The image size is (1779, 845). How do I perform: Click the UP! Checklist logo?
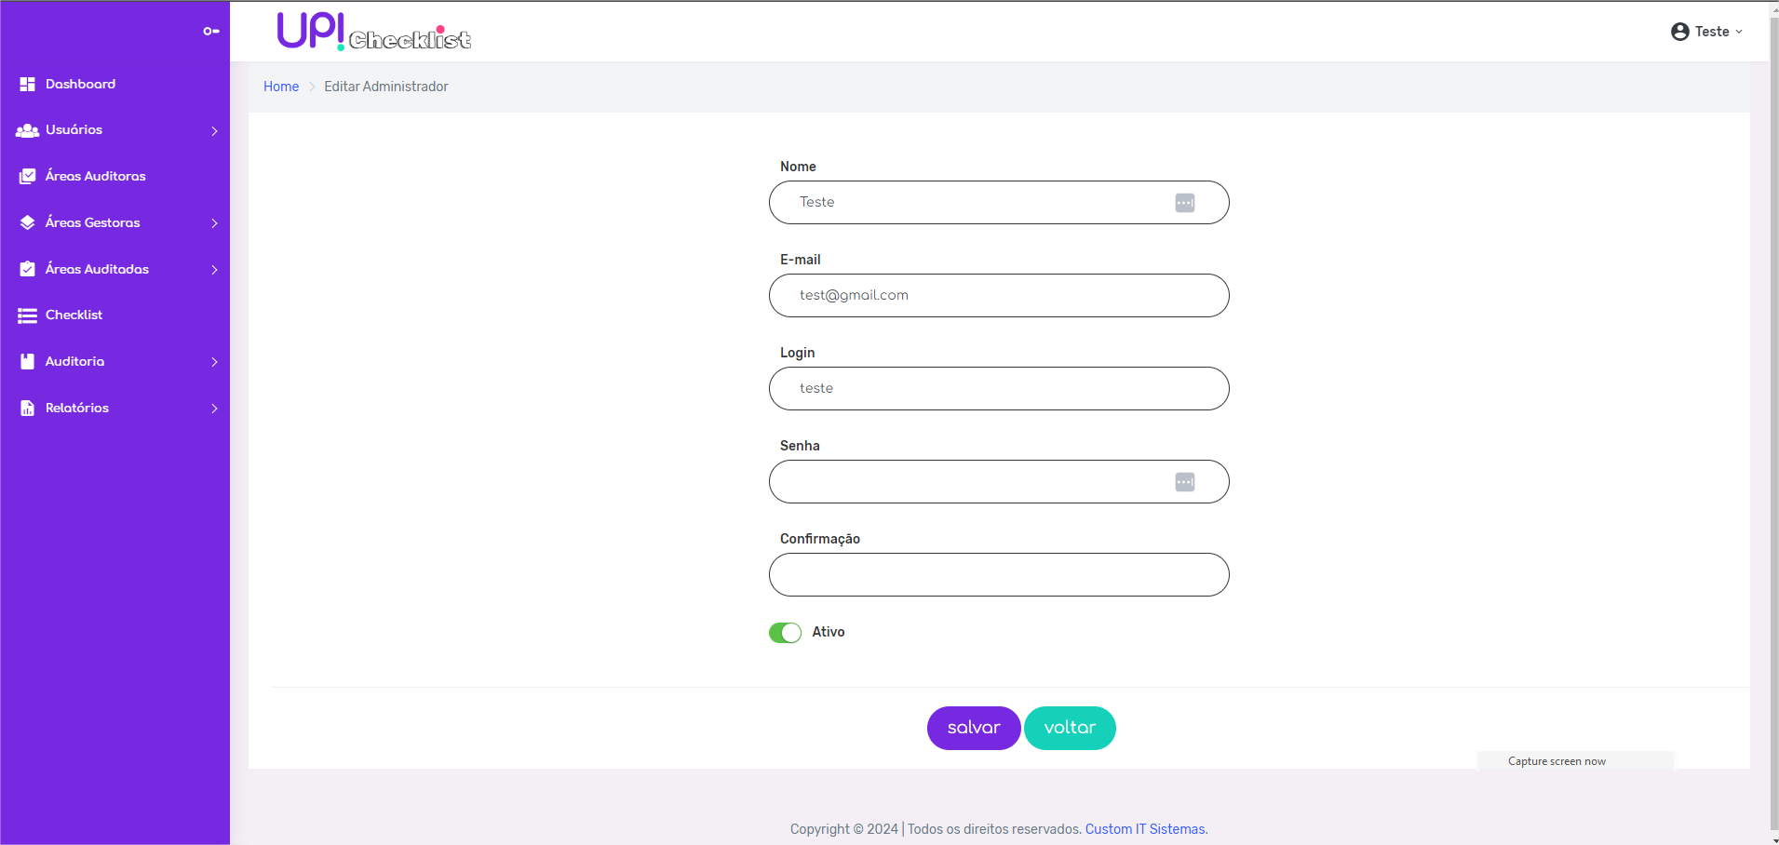point(374,32)
